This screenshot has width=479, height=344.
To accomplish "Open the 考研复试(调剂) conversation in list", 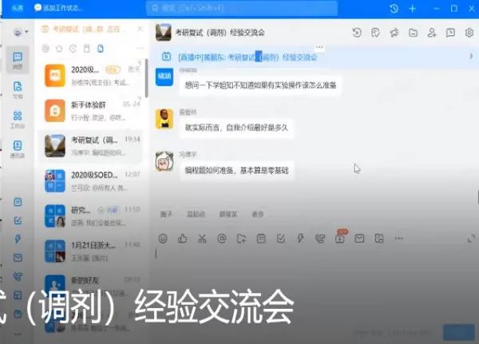I will click(x=93, y=145).
